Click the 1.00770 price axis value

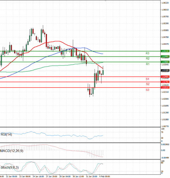pos(165,126)
